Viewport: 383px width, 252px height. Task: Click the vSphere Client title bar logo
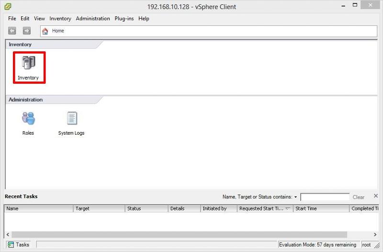point(8,7)
